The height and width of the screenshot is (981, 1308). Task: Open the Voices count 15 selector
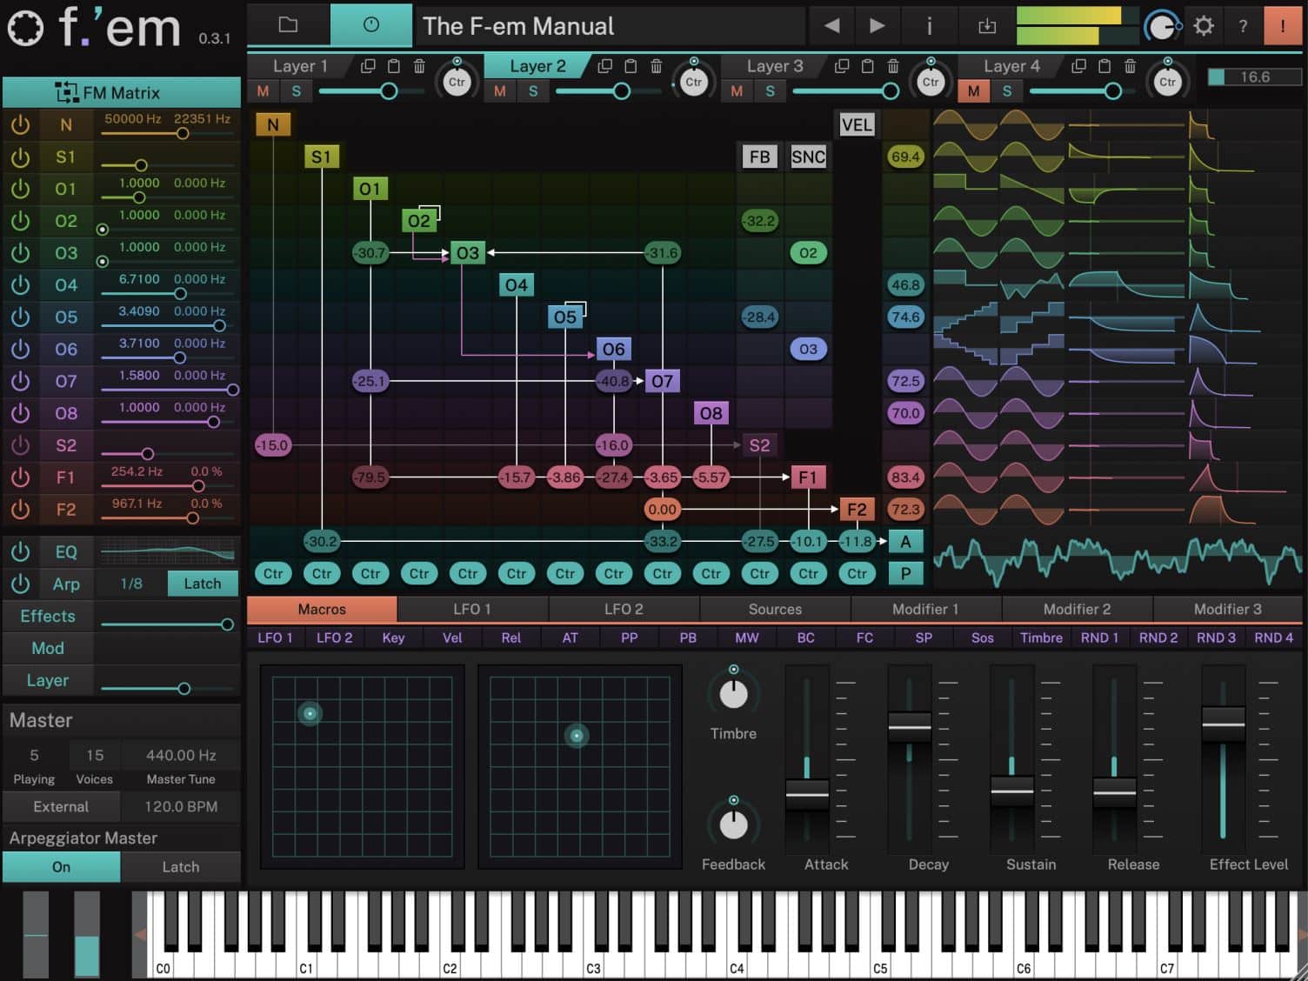(95, 755)
